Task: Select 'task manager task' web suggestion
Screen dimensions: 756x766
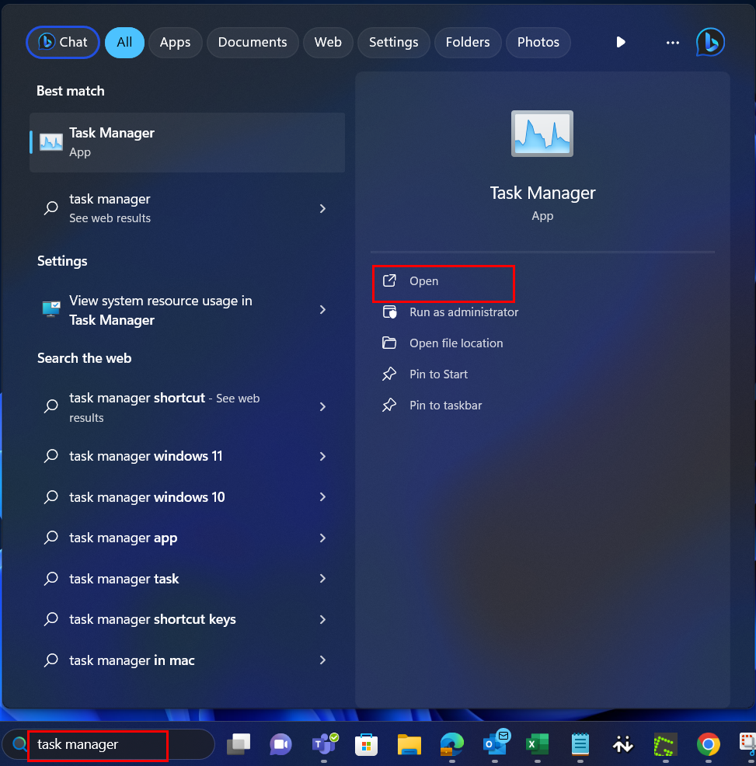Action: click(x=187, y=579)
